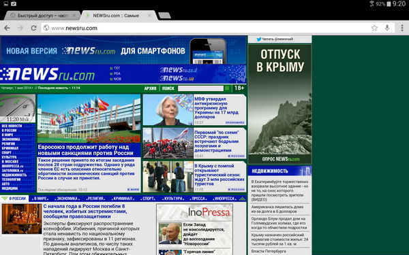
Task: Tap the forward navigation arrow
Action: (x=20, y=28)
